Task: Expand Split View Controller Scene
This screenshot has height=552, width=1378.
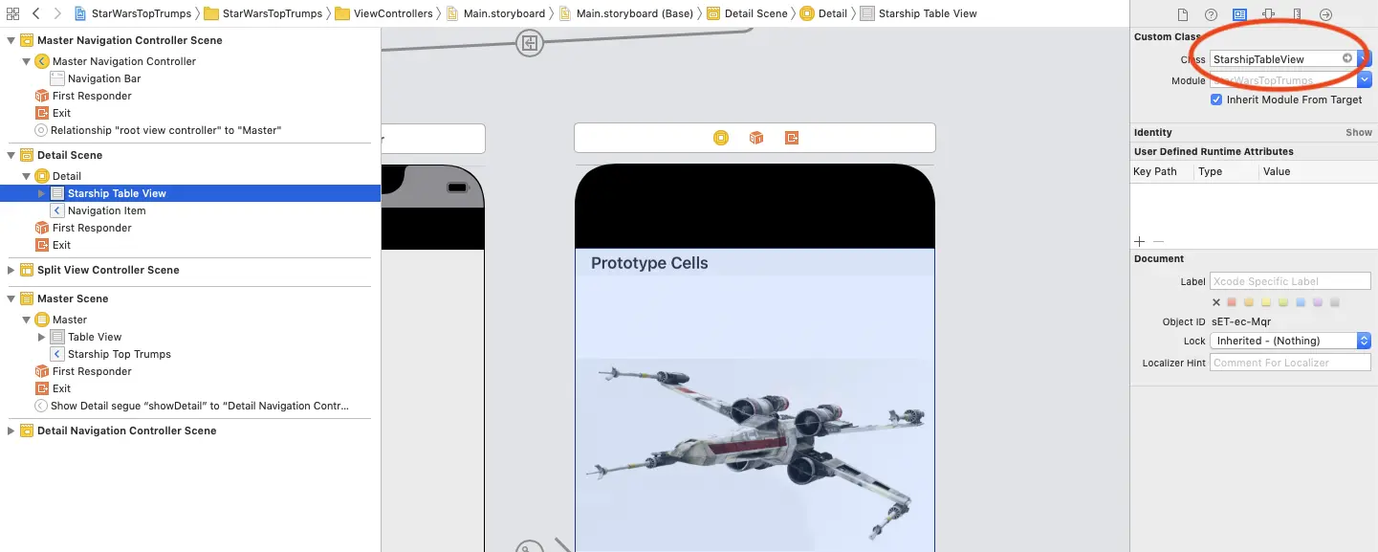Action: (x=11, y=270)
